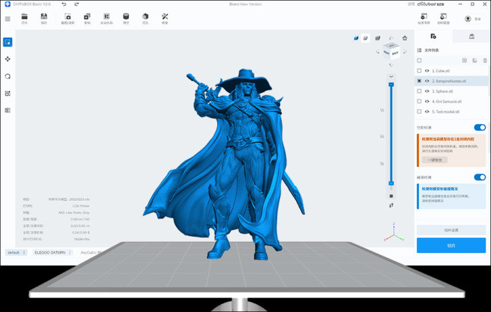Select the ELEGOO SATURN printer tab

(x=53, y=252)
